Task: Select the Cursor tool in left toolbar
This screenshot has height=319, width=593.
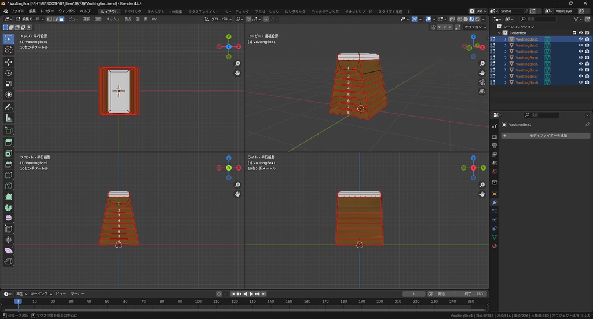Action: click(9, 50)
